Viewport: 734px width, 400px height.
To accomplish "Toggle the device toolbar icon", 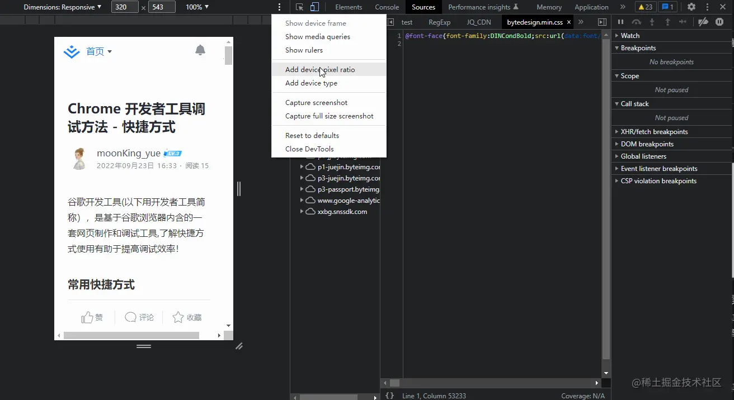I will (314, 7).
